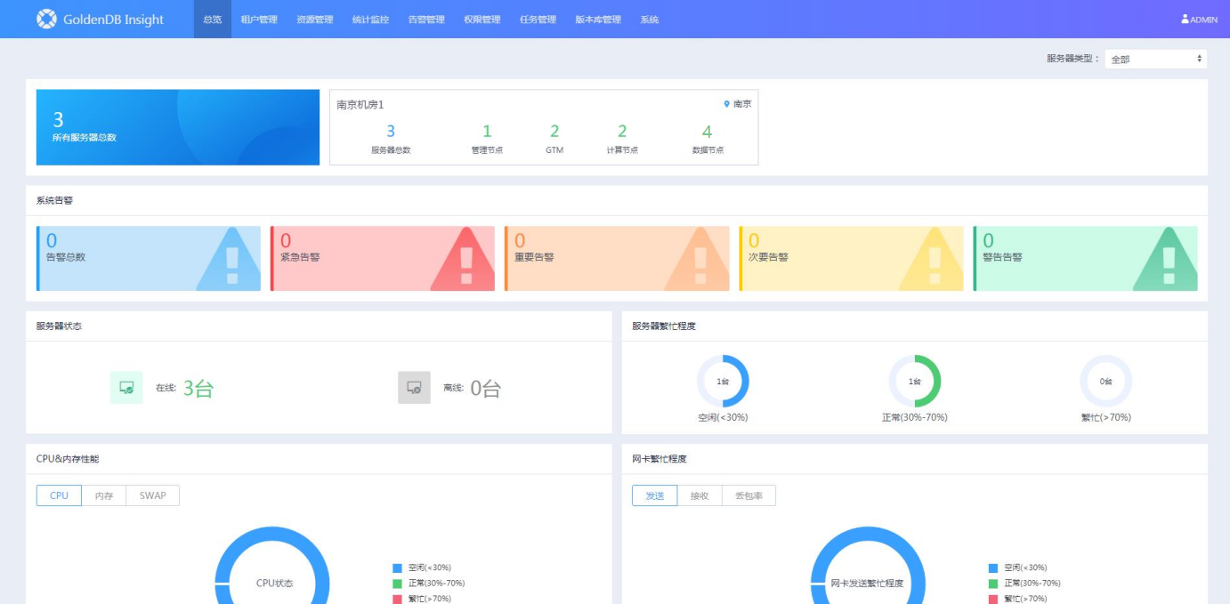Click the 正常(30%-70%) server donut chart
This screenshot has width=1230, height=604.
(x=914, y=381)
